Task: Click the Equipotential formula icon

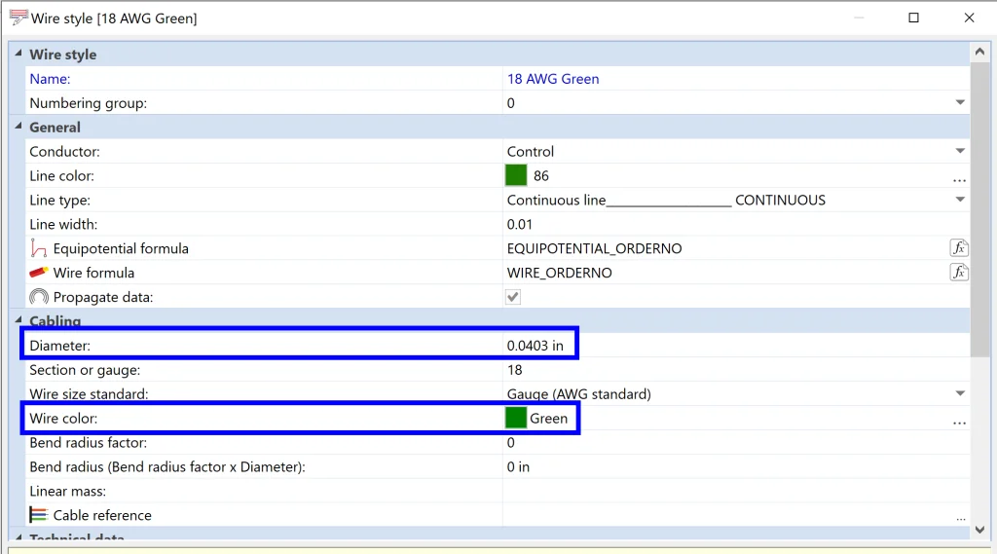Action: pos(39,248)
